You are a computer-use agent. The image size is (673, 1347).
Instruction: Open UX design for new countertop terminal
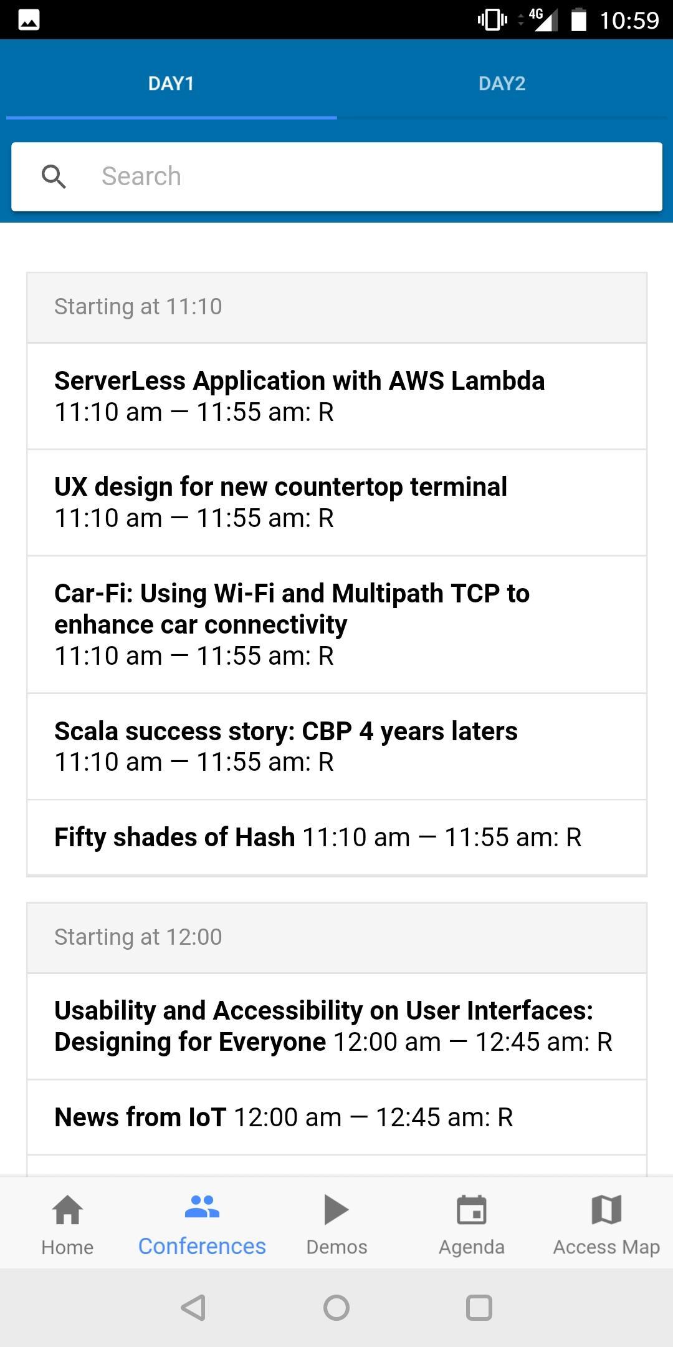click(336, 502)
